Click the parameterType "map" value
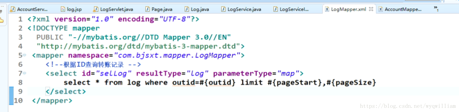Screen dimensions: 459x112 (288, 73)
